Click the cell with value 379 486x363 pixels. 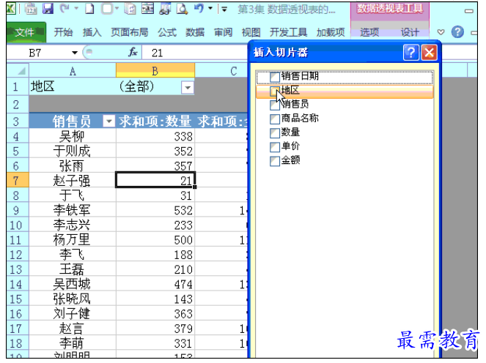coord(155,329)
